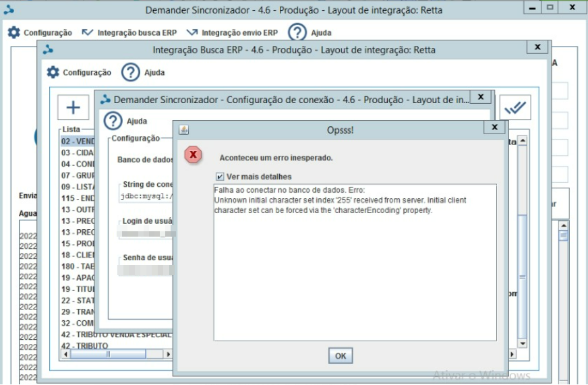Select list item 02 - VEND
Image resolution: width=588 pixels, height=385 pixels.
click(x=78, y=142)
